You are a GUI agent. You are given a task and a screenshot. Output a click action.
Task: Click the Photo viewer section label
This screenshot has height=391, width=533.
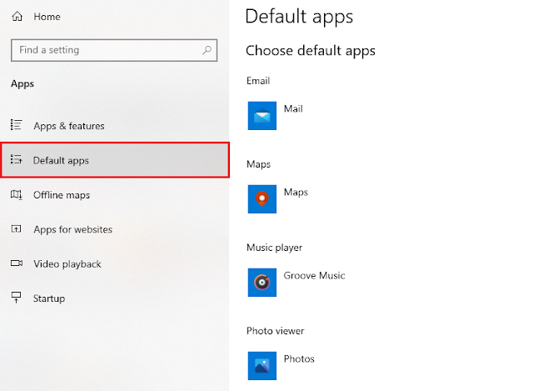[x=275, y=331]
